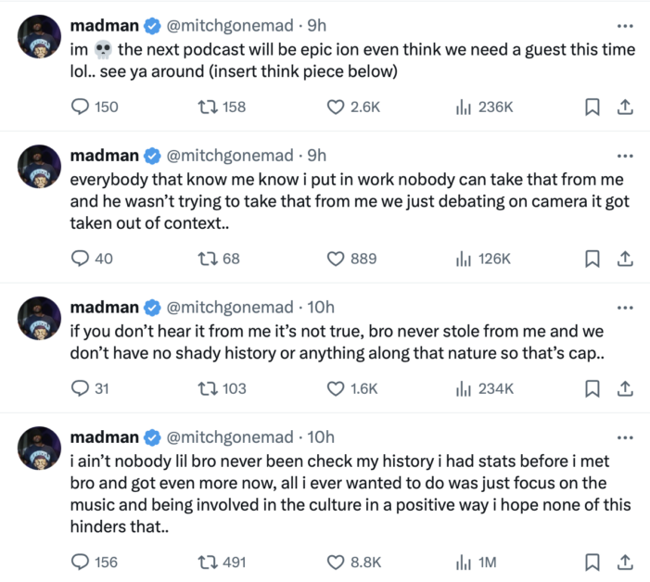Share the 'never stole from me' tweet
Screen dimensions: 650x582
[625, 388]
